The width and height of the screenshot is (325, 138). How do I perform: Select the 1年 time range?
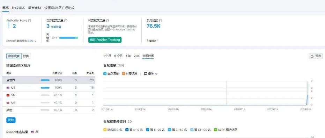[128, 56]
